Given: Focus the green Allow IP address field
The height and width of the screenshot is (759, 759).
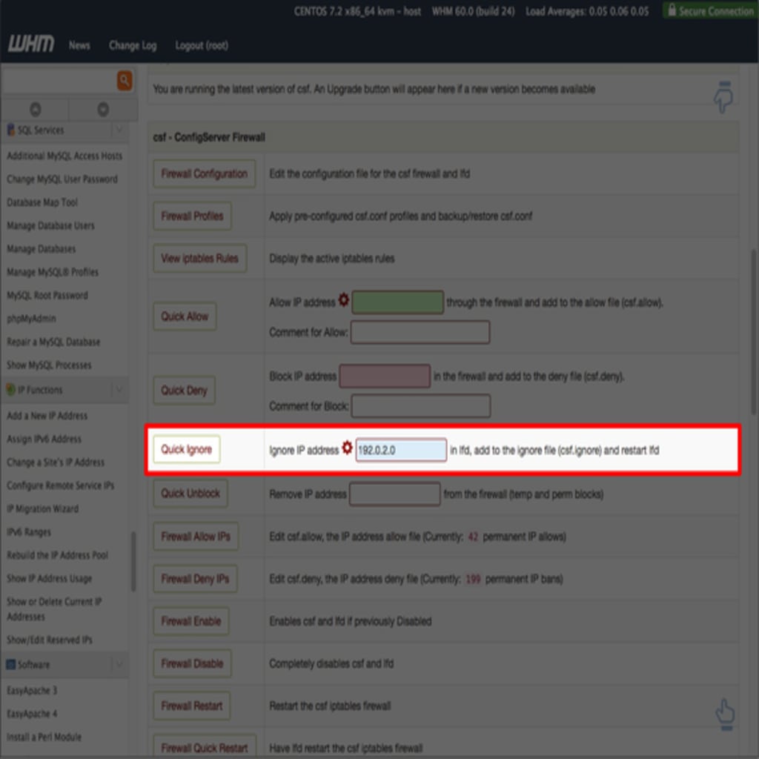Looking at the screenshot, I should tap(397, 302).
